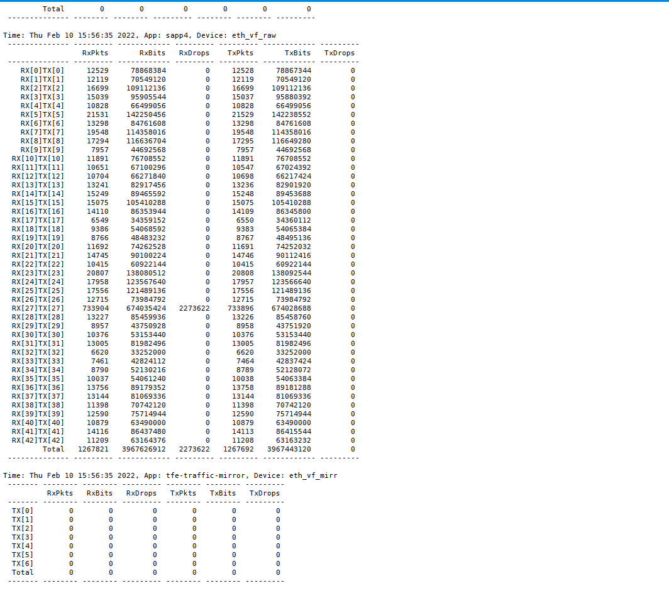Select the total RxBits value 3967626912
Screen dimensions: 669x593
pos(143,450)
